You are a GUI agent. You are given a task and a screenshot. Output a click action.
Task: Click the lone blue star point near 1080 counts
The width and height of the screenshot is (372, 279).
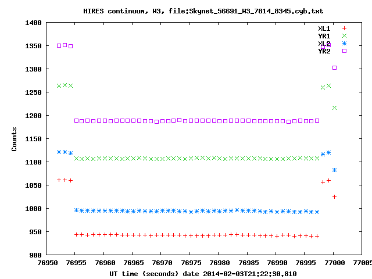point(335,170)
